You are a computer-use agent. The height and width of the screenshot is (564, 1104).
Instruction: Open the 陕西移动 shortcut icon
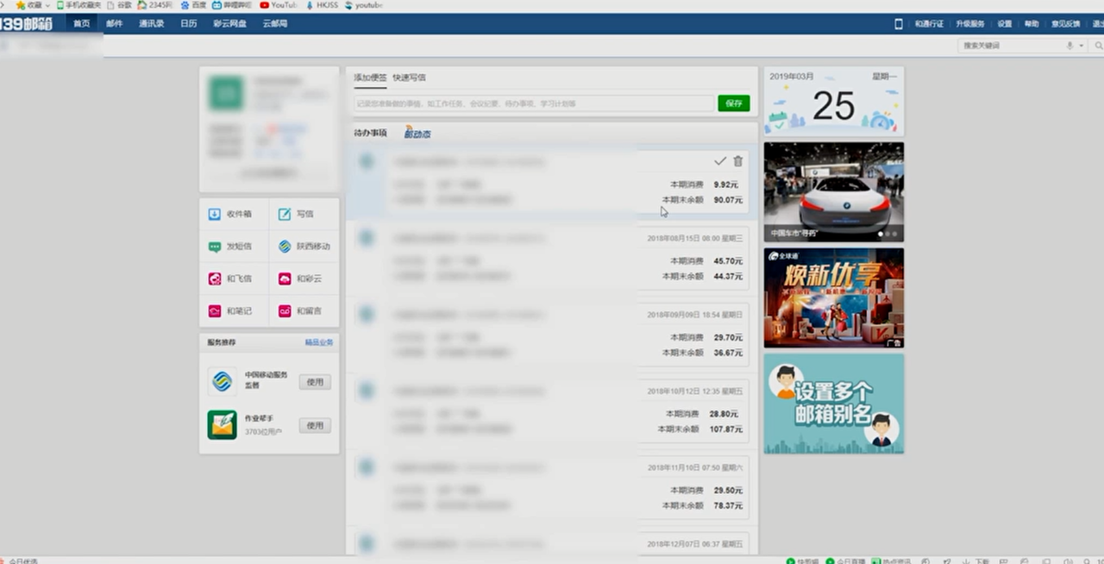click(285, 247)
